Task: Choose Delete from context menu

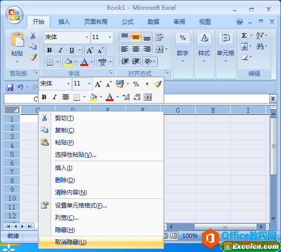Action: tap(101, 180)
